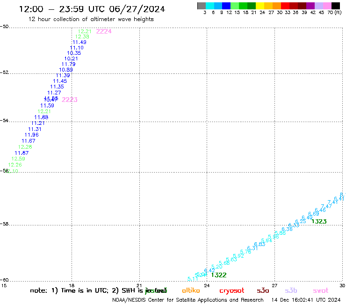Click the pink pass number 2223
Screen dimensions: 346x304
click(x=70, y=100)
